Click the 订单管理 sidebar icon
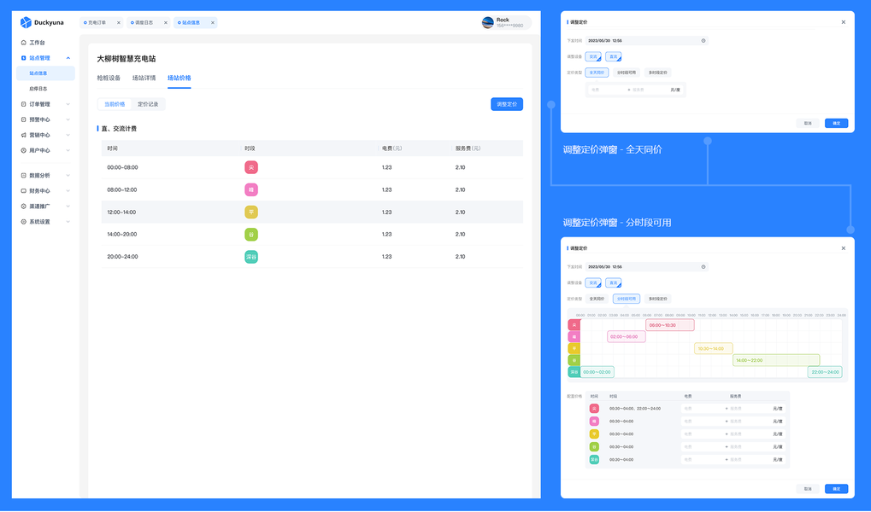This screenshot has width=871, height=512. pos(23,104)
